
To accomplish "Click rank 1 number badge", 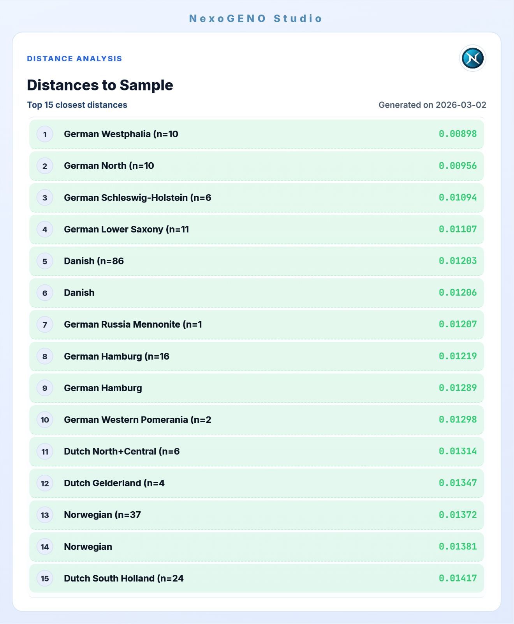I will (x=45, y=135).
